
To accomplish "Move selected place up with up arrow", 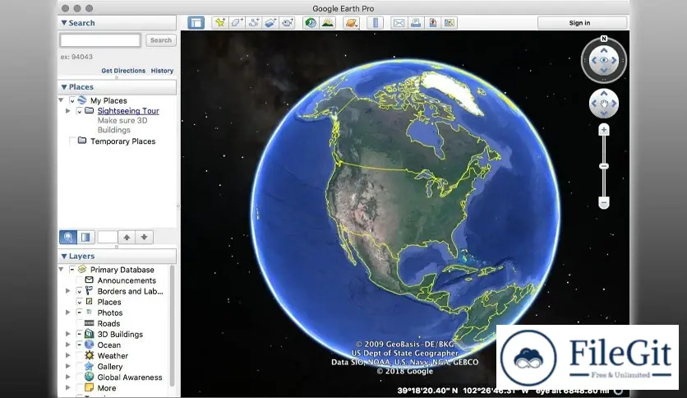I will [x=127, y=237].
